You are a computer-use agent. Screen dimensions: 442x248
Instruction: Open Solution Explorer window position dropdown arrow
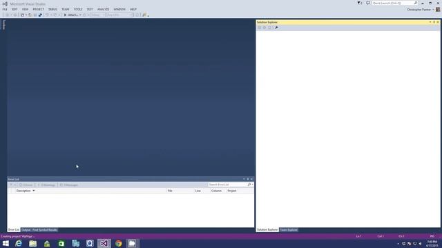click(430, 22)
